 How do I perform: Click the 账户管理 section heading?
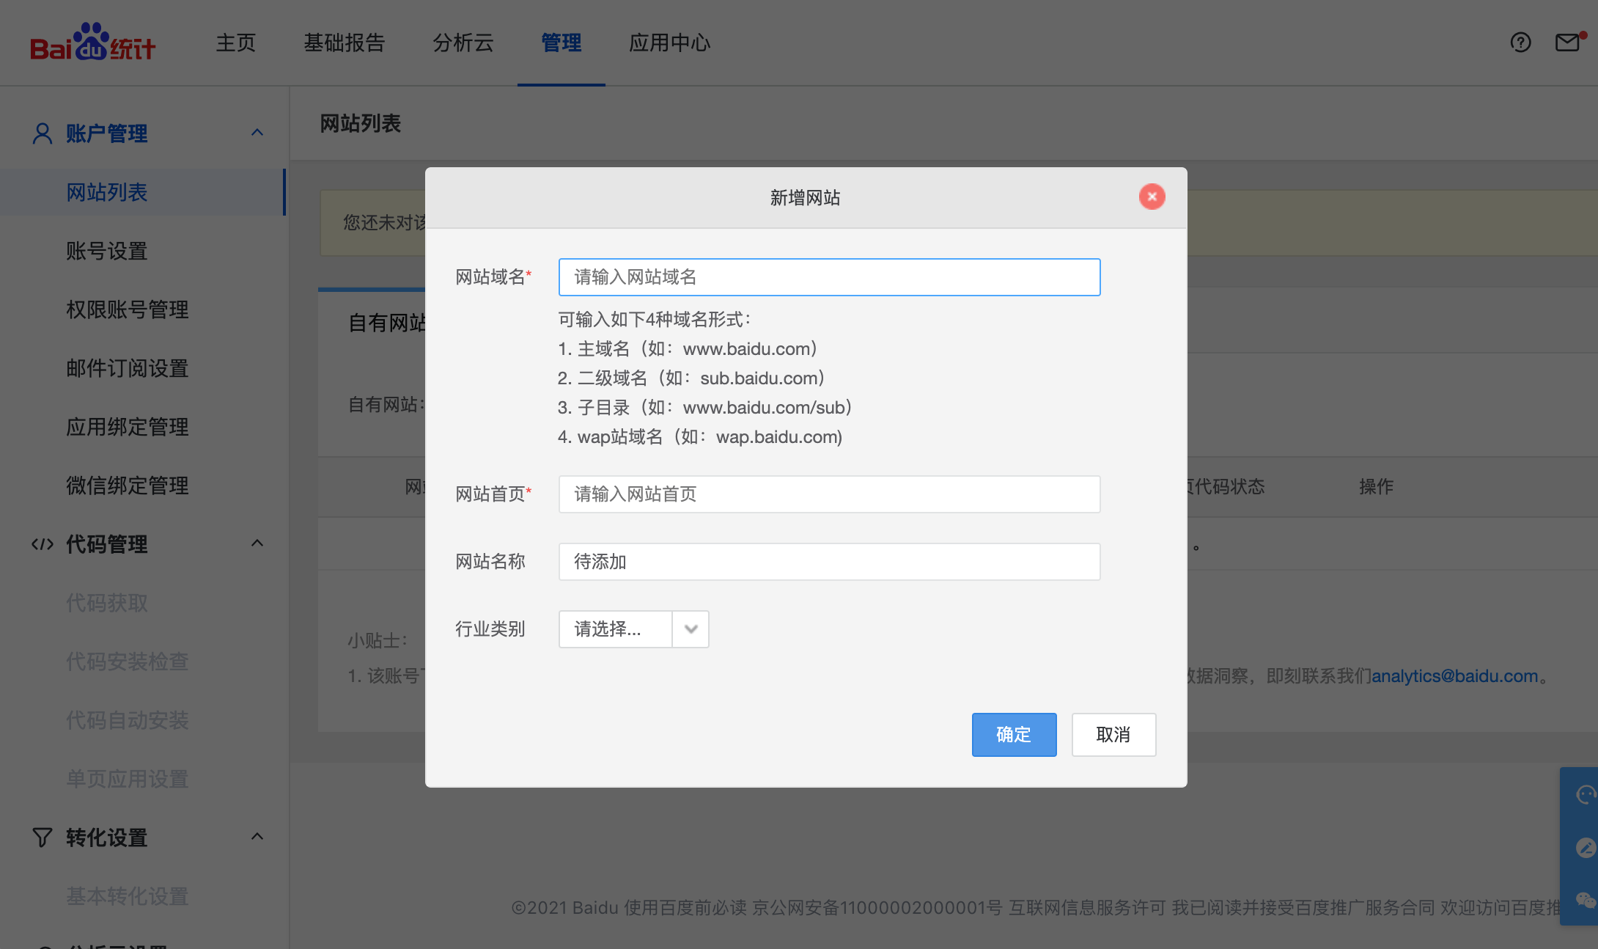click(107, 133)
